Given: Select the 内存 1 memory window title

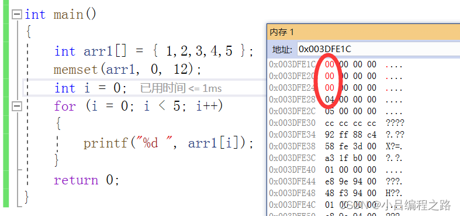Looking at the screenshot, I should click(x=282, y=32).
